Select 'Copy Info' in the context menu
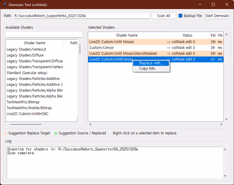The width and height of the screenshot is (234, 185). pos(147,68)
